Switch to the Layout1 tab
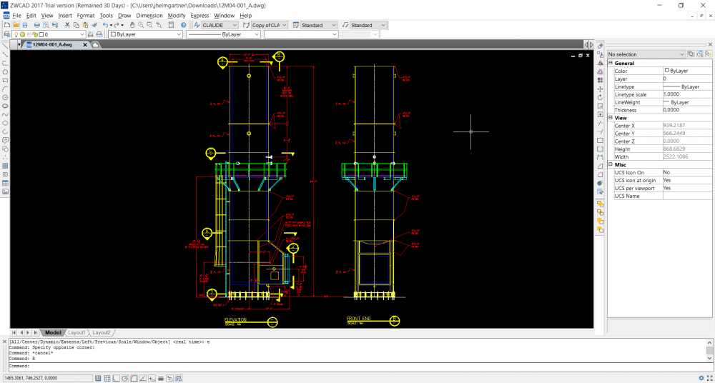Viewport: 715px width, 383px height. 77,332
